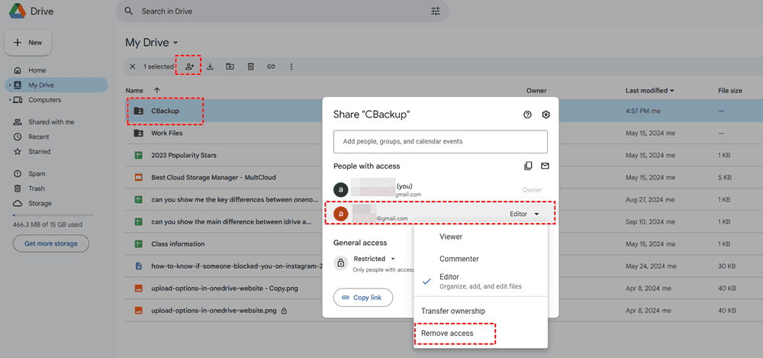Select upload-options-in-onedrive-website.png file name
The image size is (763, 358).
pos(215,310)
